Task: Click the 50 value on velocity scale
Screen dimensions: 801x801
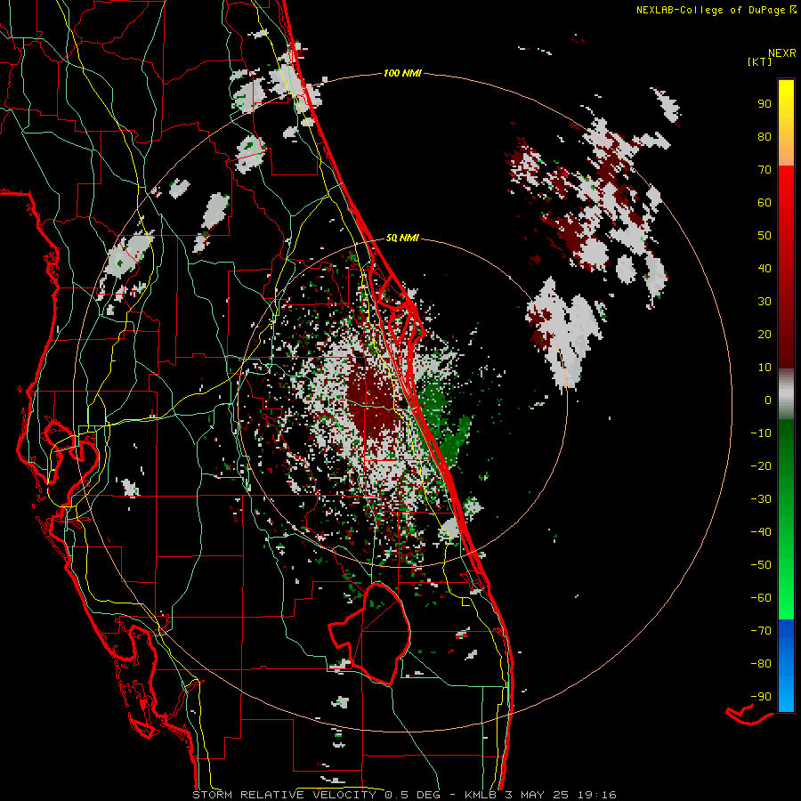Action: [765, 236]
